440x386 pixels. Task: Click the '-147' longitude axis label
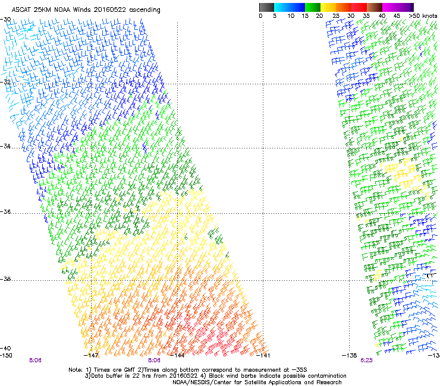point(91,355)
